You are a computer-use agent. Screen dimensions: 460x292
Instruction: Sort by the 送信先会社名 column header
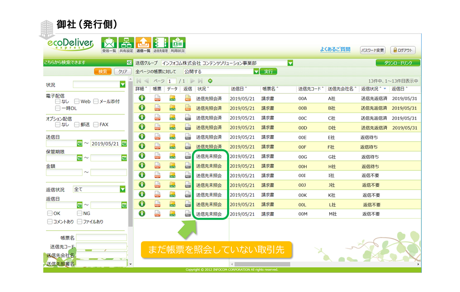[341, 89]
